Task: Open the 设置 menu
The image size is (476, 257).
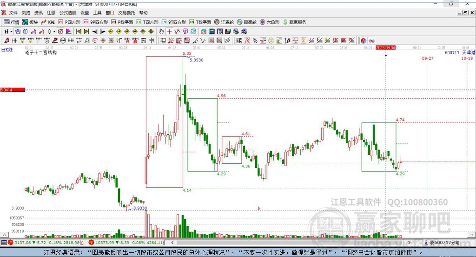Action: point(85,13)
